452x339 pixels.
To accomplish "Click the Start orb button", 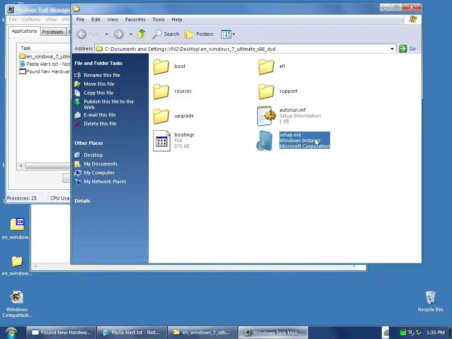I will coord(11,333).
